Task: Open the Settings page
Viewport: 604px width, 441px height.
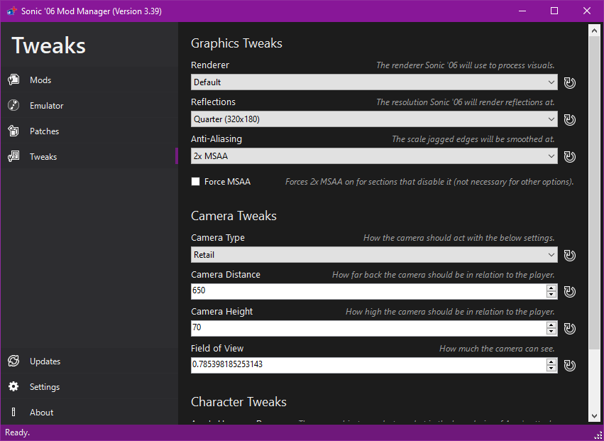Action: click(89, 386)
